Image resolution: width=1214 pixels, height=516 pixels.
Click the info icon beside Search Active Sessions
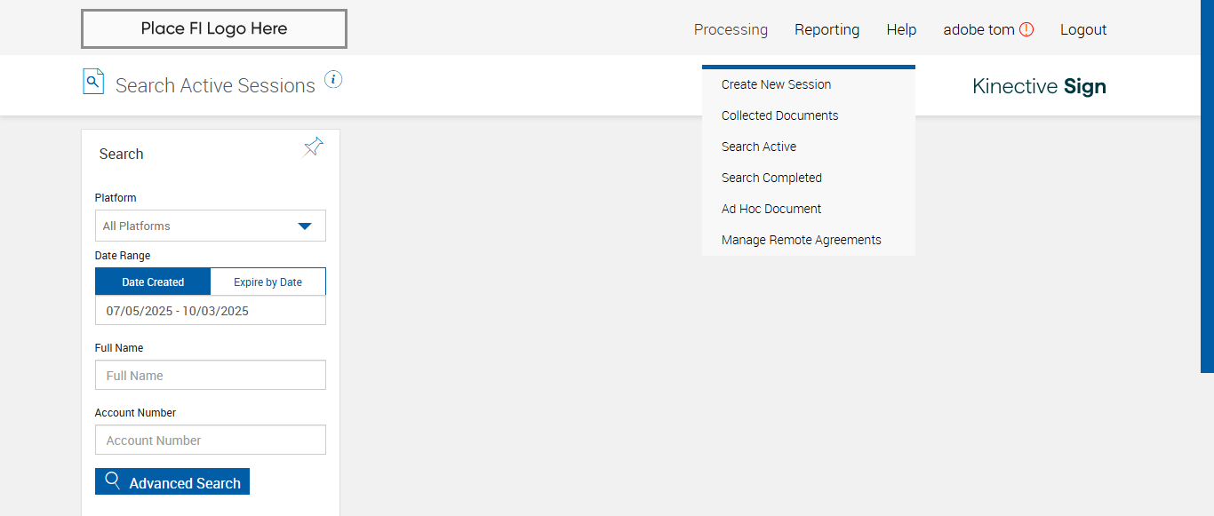(x=333, y=80)
